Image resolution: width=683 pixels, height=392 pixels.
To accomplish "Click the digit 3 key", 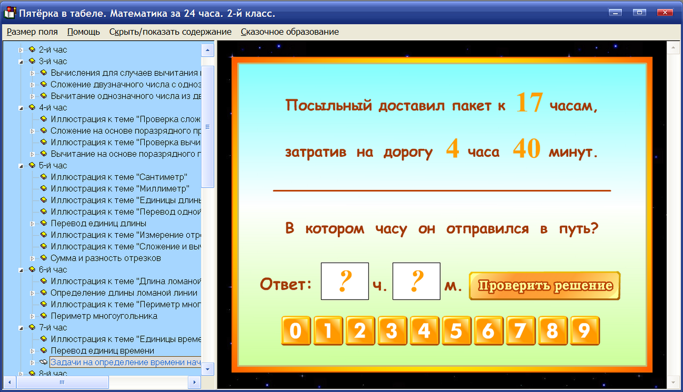I will click(x=392, y=331).
